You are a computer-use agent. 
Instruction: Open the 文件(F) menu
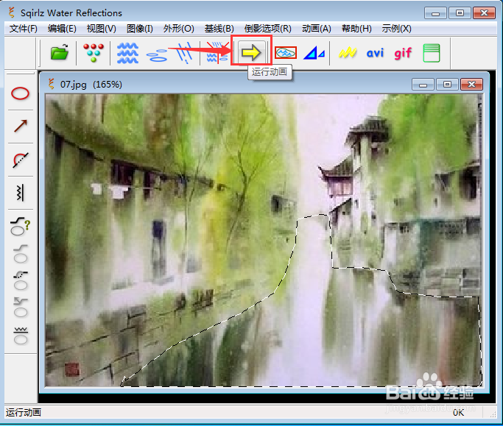click(23, 29)
